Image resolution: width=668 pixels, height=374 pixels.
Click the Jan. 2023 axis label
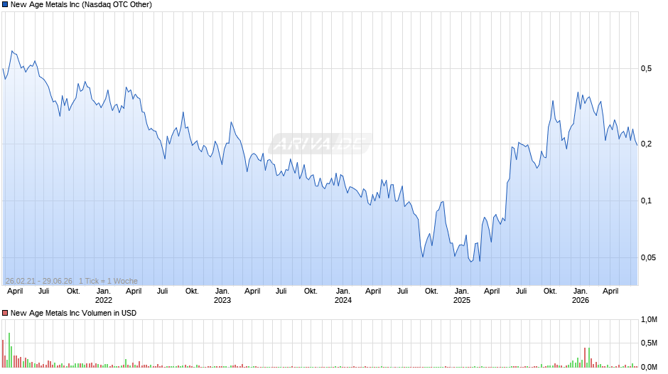(222, 296)
